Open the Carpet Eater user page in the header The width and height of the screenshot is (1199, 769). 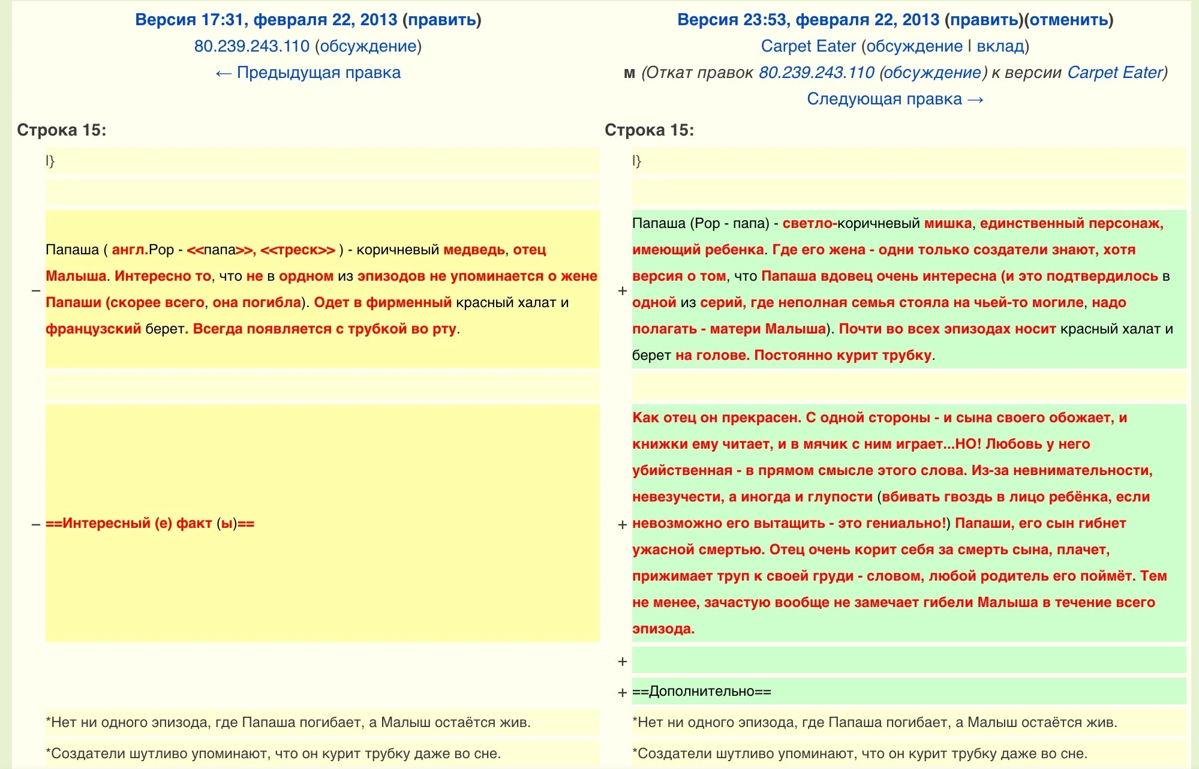(x=808, y=46)
